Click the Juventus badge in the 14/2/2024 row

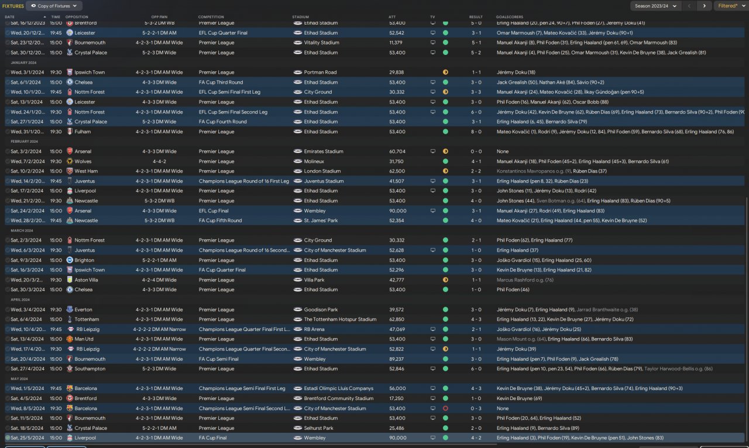point(70,181)
